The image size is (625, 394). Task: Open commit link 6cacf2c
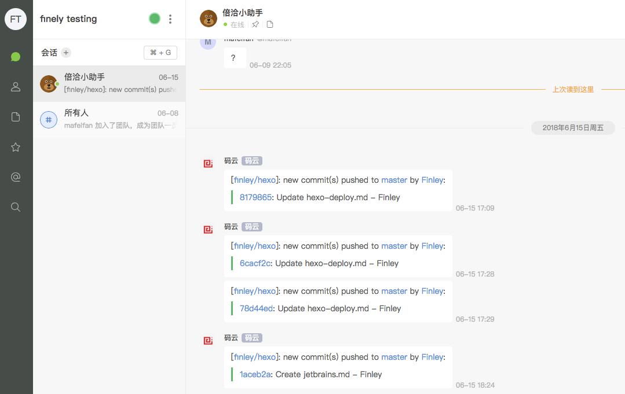tap(255, 263)
